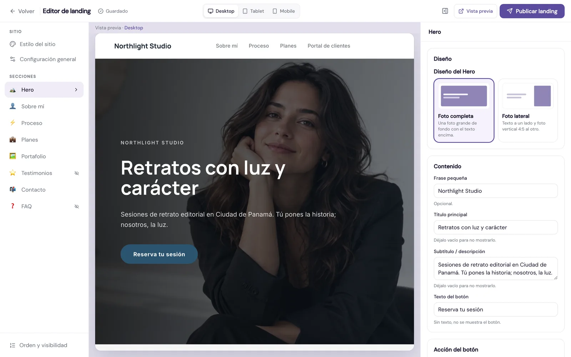Click Reserva tu sesión button in preview
This screenshot has height=357, width=571.
coord(159,254)
